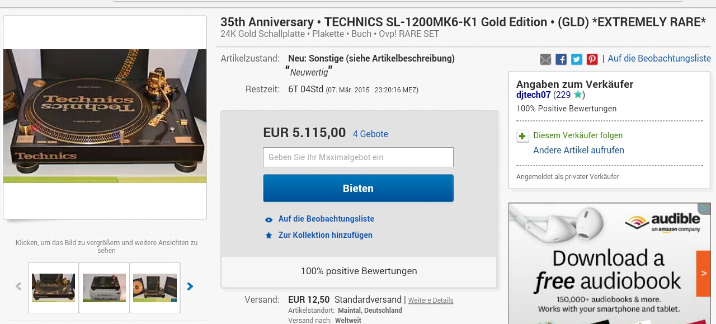This screenshot has height=324, width=716.
Task: Focus the Maximalgebot input field
Action: click(358, 157)
